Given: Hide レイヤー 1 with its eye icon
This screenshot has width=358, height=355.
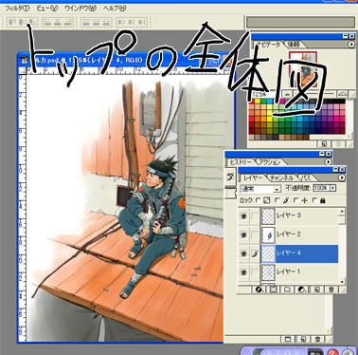Looking at the screenshot, I should [x=244, y=271].
